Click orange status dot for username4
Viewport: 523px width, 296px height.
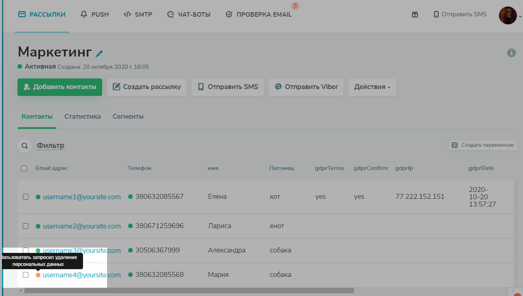pyautogui.click(x=38, y=275)
